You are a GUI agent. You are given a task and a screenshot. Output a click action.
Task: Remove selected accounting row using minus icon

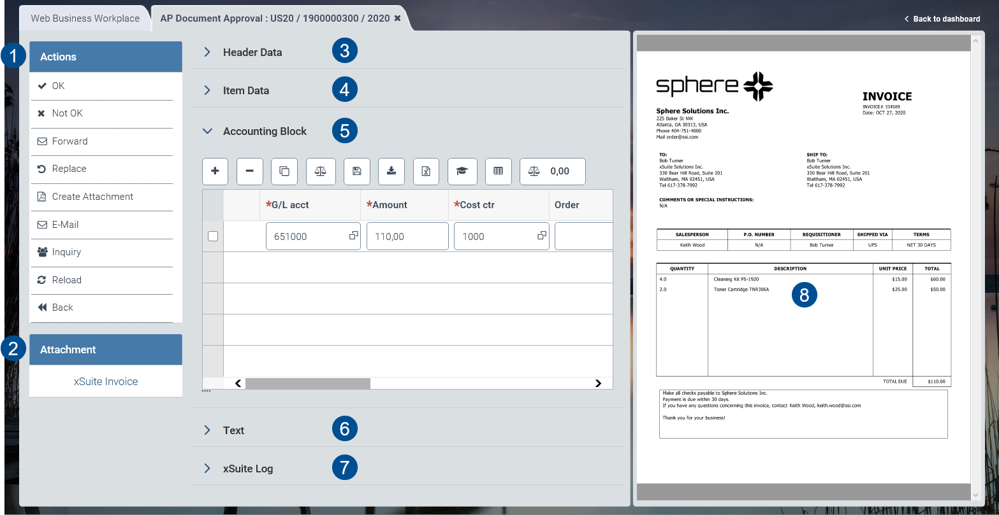249,171
